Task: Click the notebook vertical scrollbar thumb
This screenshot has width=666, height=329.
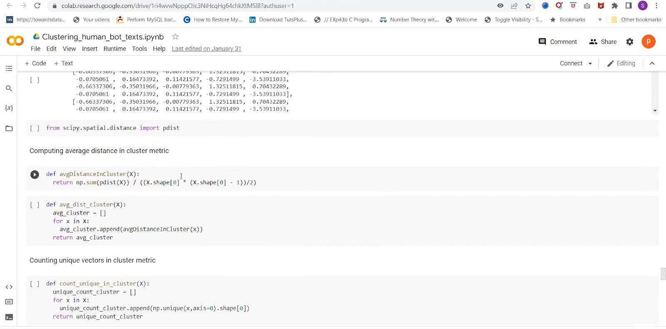Action: (x=663, y=274)
